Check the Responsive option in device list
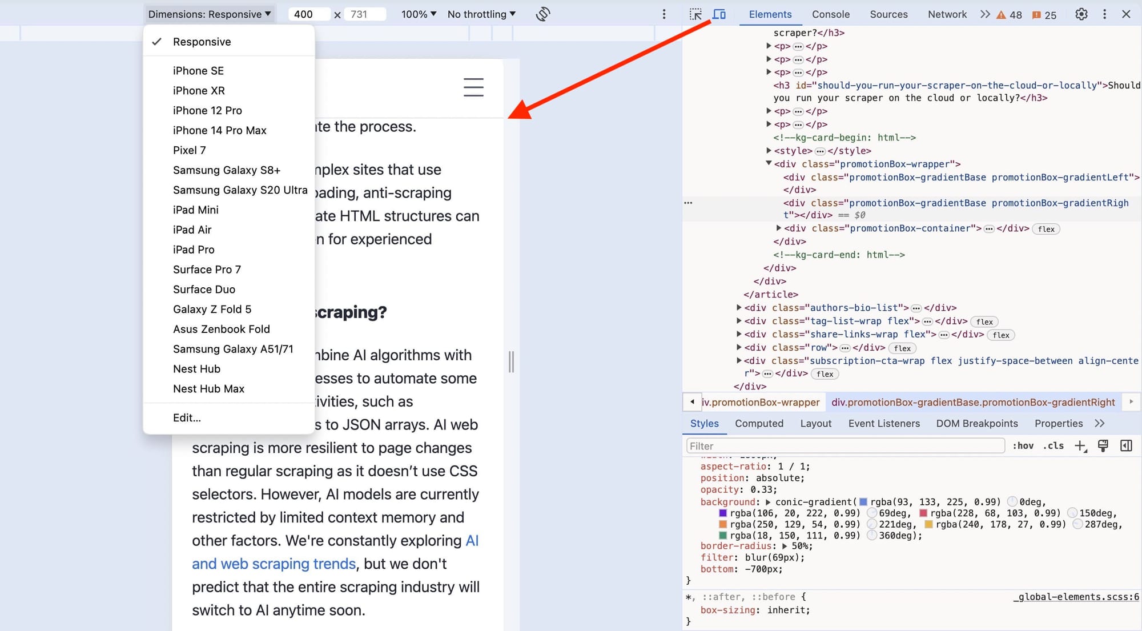The image size is (1142, 631). click(x=202, y=41)
